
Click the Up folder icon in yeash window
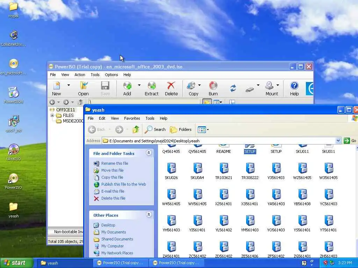(136, 129)
